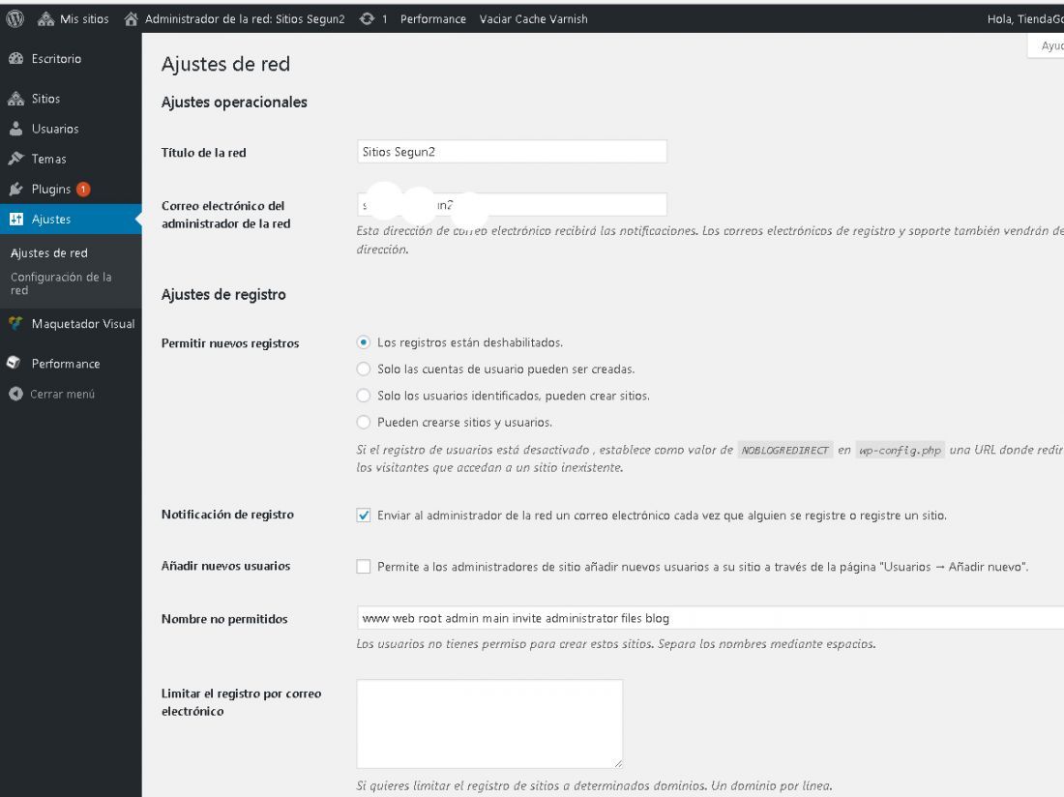The height and width of the screenshot is (797, 1064).
Task: Click the update count number in admin bar
Action: pos(385,19)
